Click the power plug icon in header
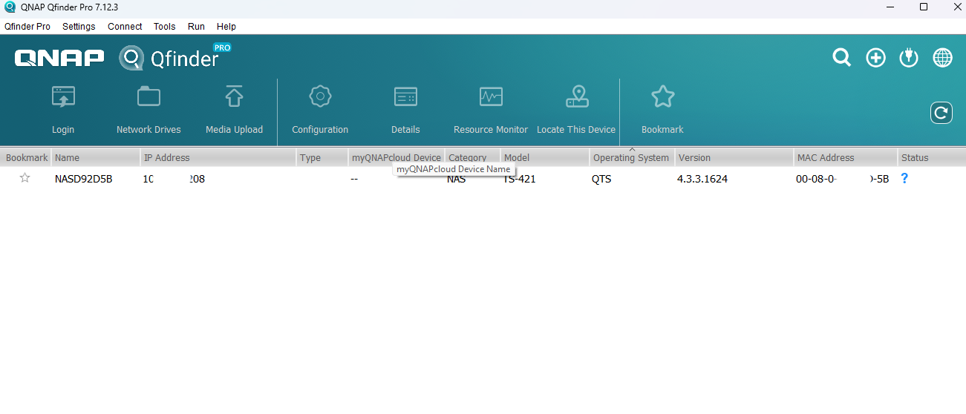This screenshot has height=414, width=966. (909, 58)
